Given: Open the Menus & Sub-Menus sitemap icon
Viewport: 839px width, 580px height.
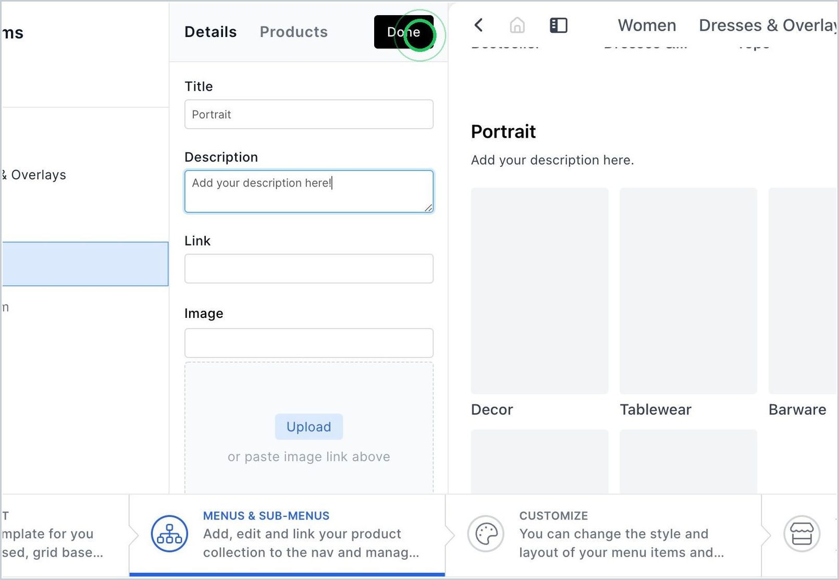Looking at the screenshot, I should [169, 534].
